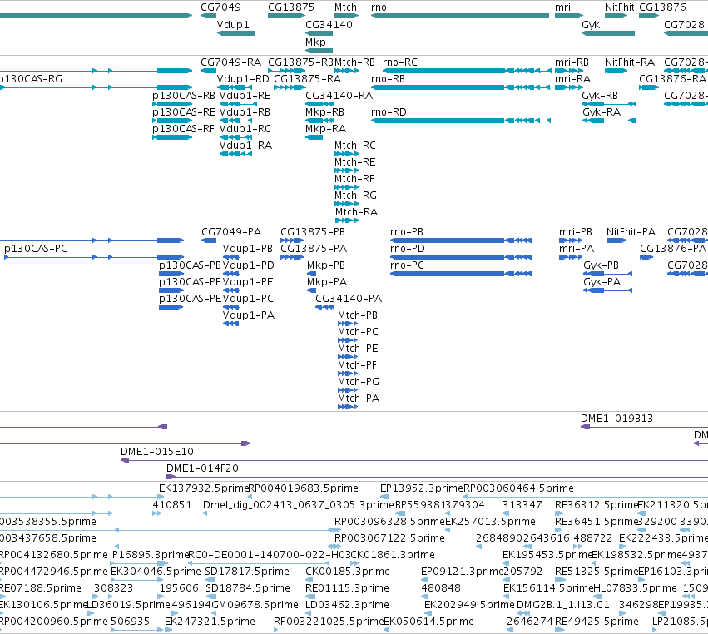
Task: Click the Vdup1-PB protein label
Action: coord(247,249)
